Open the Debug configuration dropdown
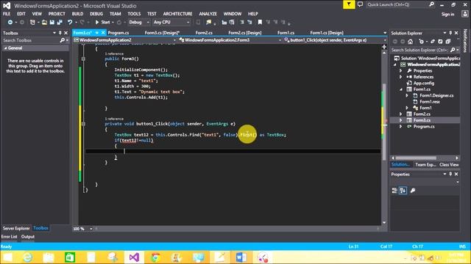 pyautogui.click(x=139, y=22)
